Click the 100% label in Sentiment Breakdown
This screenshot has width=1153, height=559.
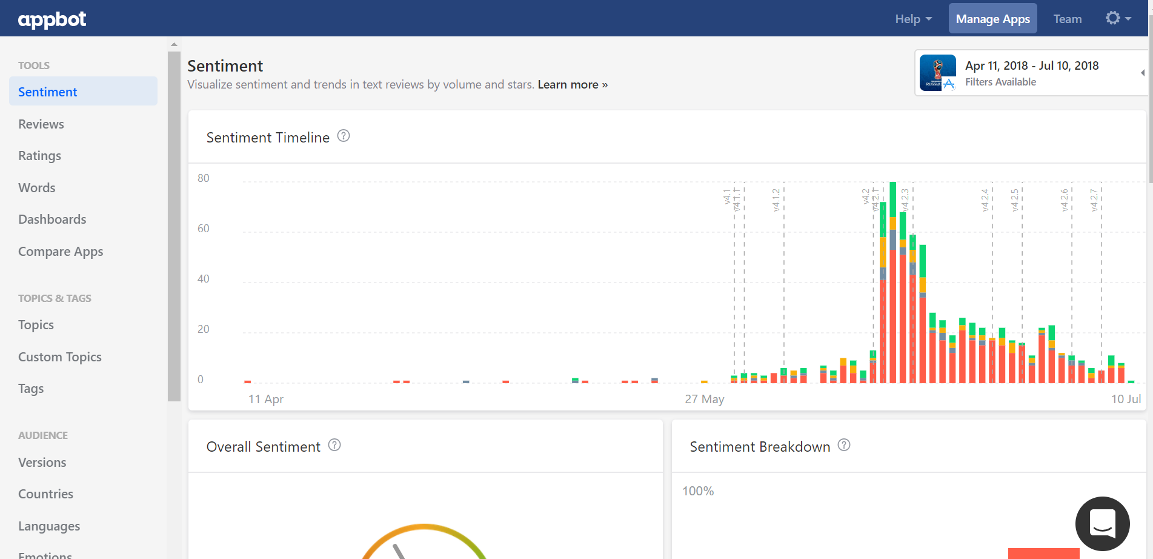coord(698,491)
